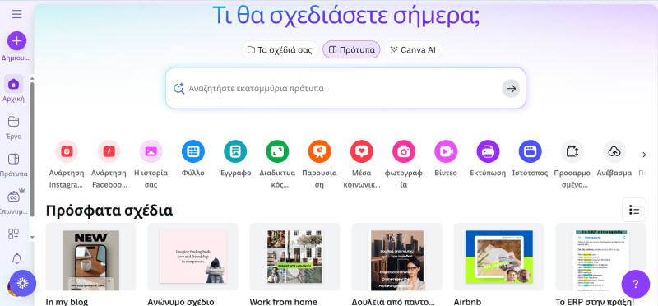The image size is (658, 306).
Task: Choose Παρουσίαση presentation design type
Action: [319, 165]
